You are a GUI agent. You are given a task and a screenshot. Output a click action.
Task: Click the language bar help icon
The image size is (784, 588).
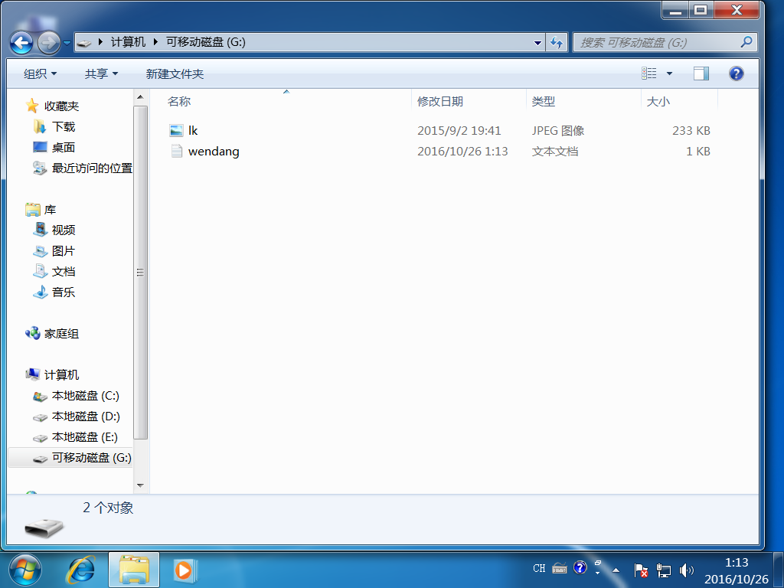pyautogui.click(x=580, y=567)
